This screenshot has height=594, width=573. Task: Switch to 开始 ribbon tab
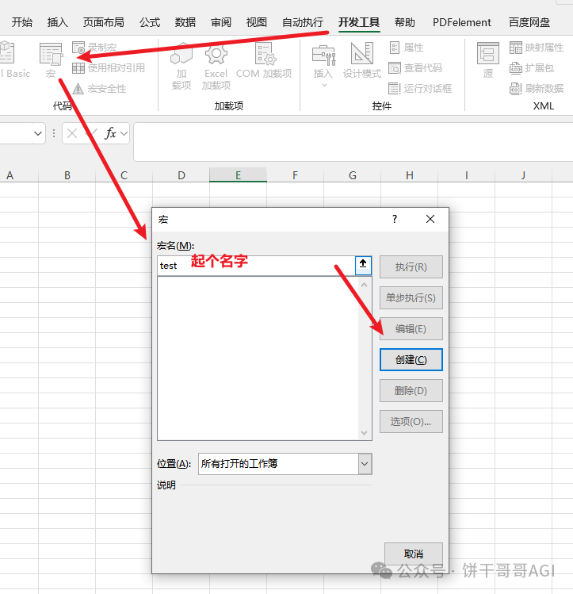point(22,22)
